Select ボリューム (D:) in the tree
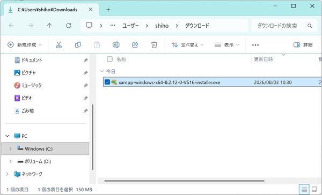322x195 pixels. click(38, 161)
